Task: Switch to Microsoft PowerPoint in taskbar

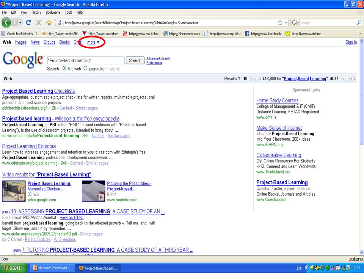Action: [x=52, y=268]
